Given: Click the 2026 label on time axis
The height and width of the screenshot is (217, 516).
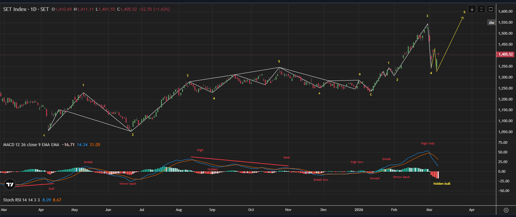Looking at the screenshot, I should (x=359, y=210).
